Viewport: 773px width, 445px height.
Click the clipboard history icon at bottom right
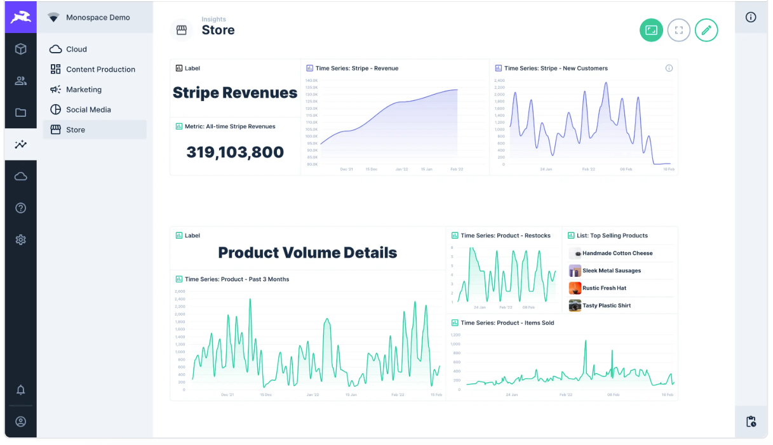pyautogui.click(x=751, y=422)
